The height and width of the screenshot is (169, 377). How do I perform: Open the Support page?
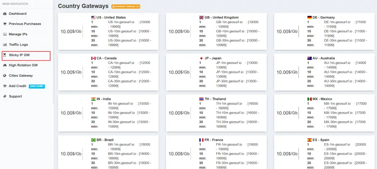(x=15, y=96)
